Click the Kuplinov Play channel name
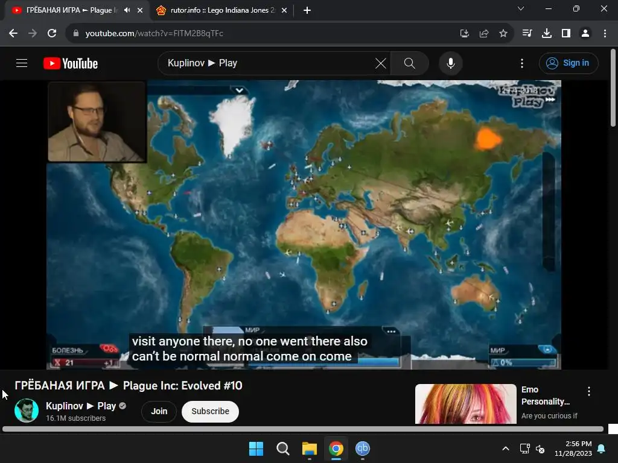This screenshot has height=463, width=618. [x=81, y=406]
